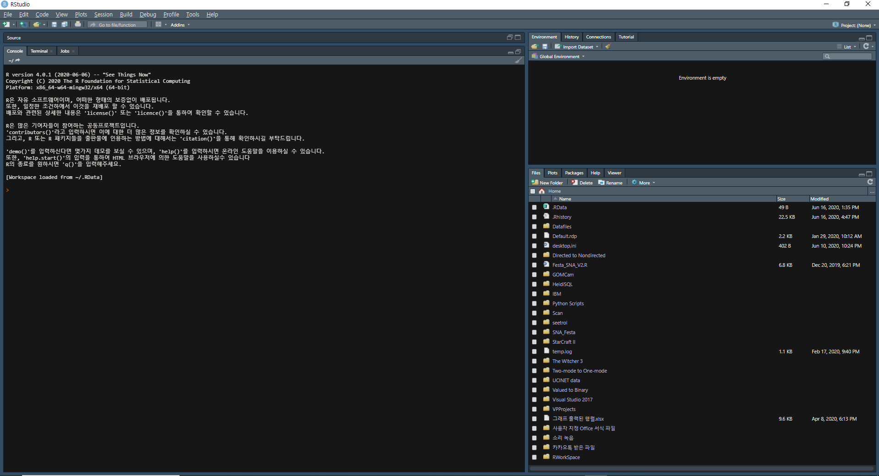Check the box for the .Rhistory file
The width and height of the screenshot is (879, 476).
(x=534, y=217)
